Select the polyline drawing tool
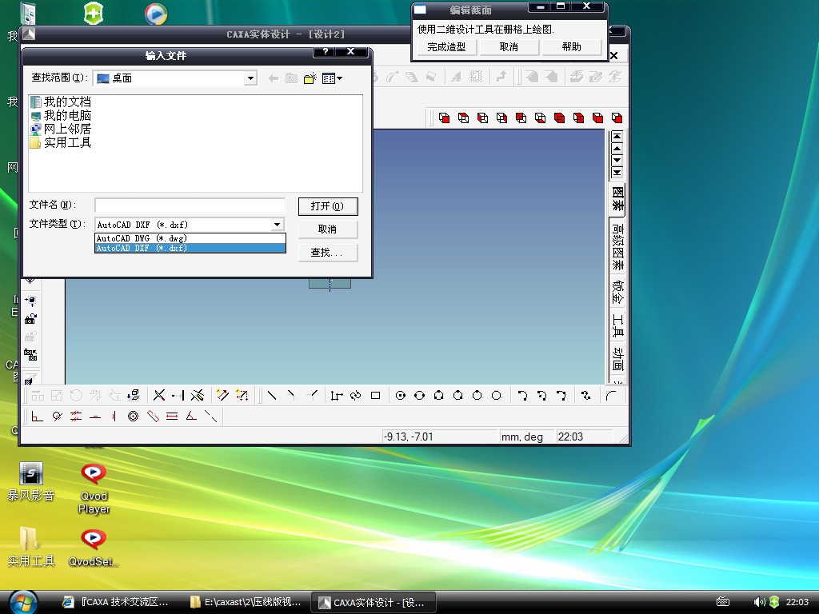 [337, 395]
